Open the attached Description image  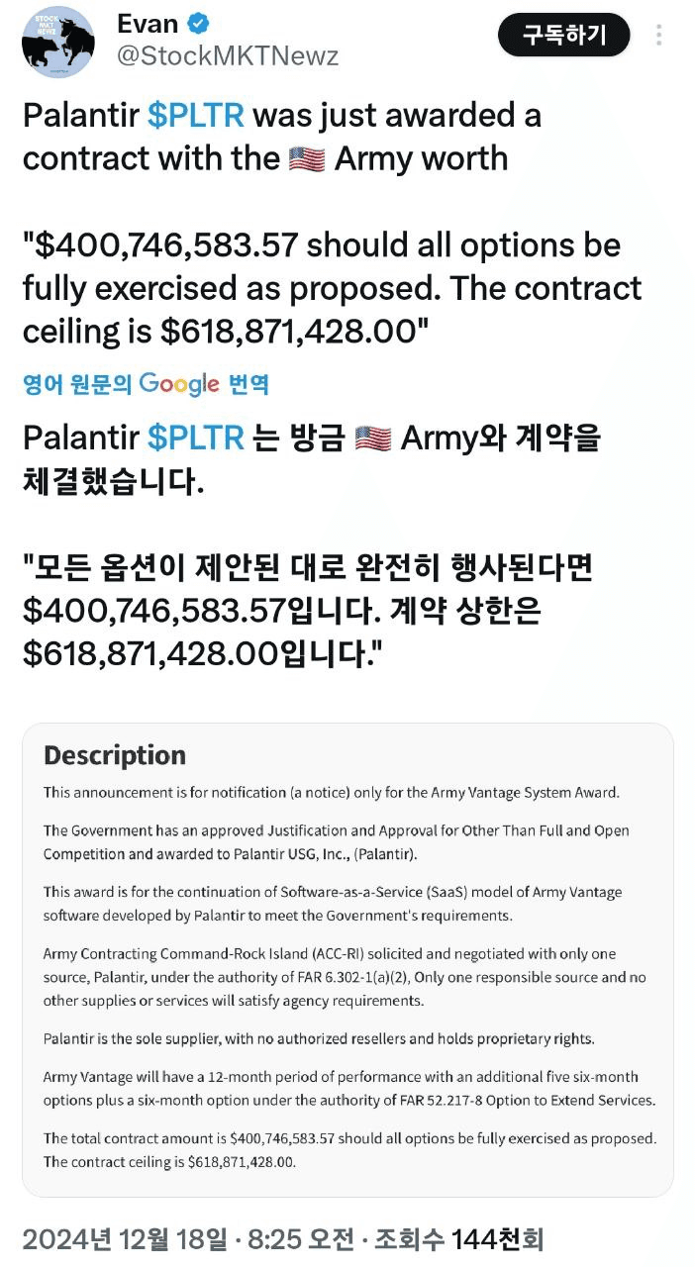347,960
